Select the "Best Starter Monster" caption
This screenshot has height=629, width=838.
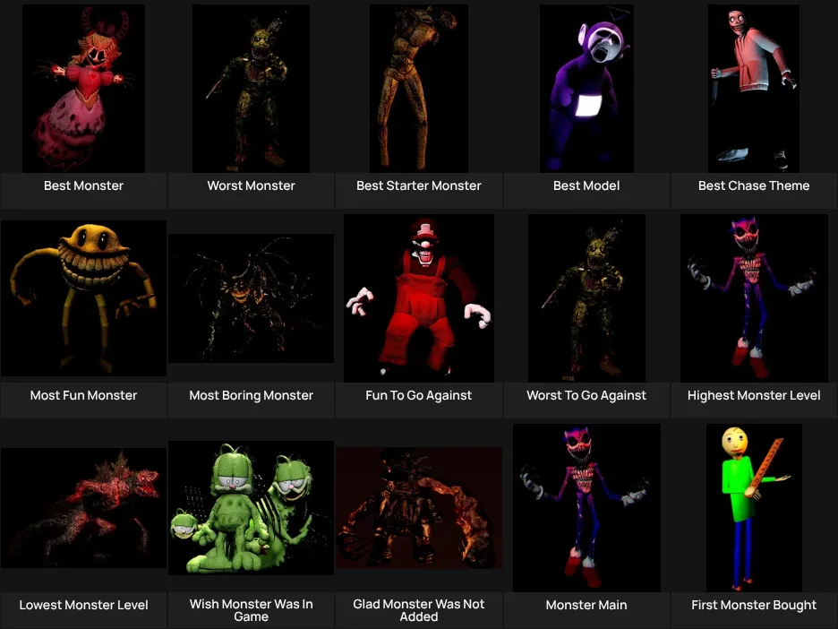pyautogui.click(x=418, y=185)
